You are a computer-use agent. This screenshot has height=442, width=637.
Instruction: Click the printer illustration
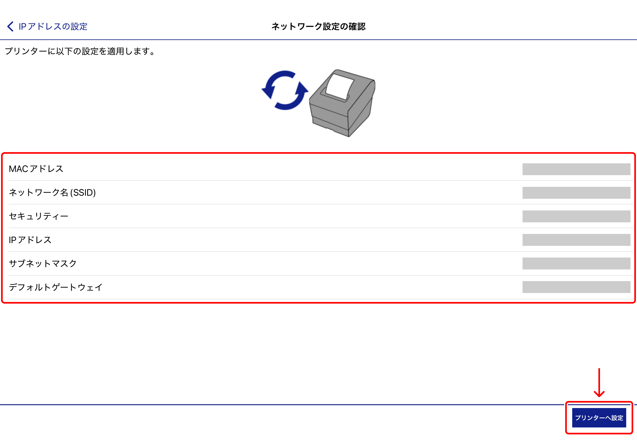tap(342, 105)
